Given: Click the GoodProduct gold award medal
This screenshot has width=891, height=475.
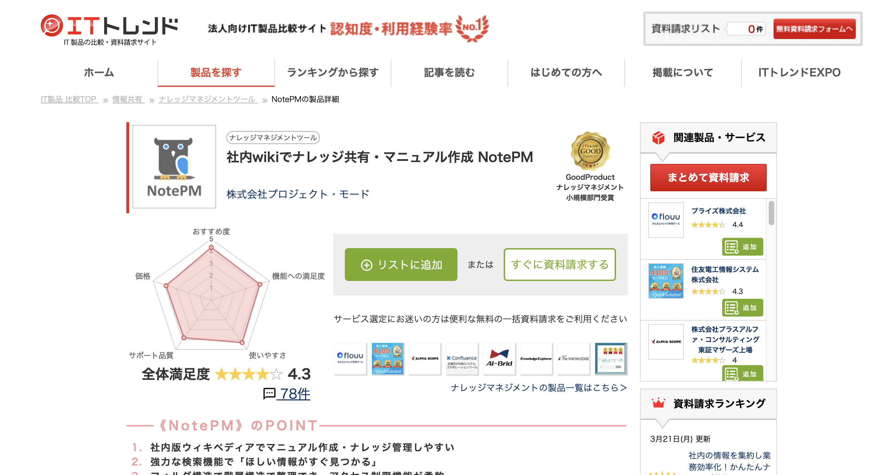Looking at the screenshot, I should [x=591, y=151].
